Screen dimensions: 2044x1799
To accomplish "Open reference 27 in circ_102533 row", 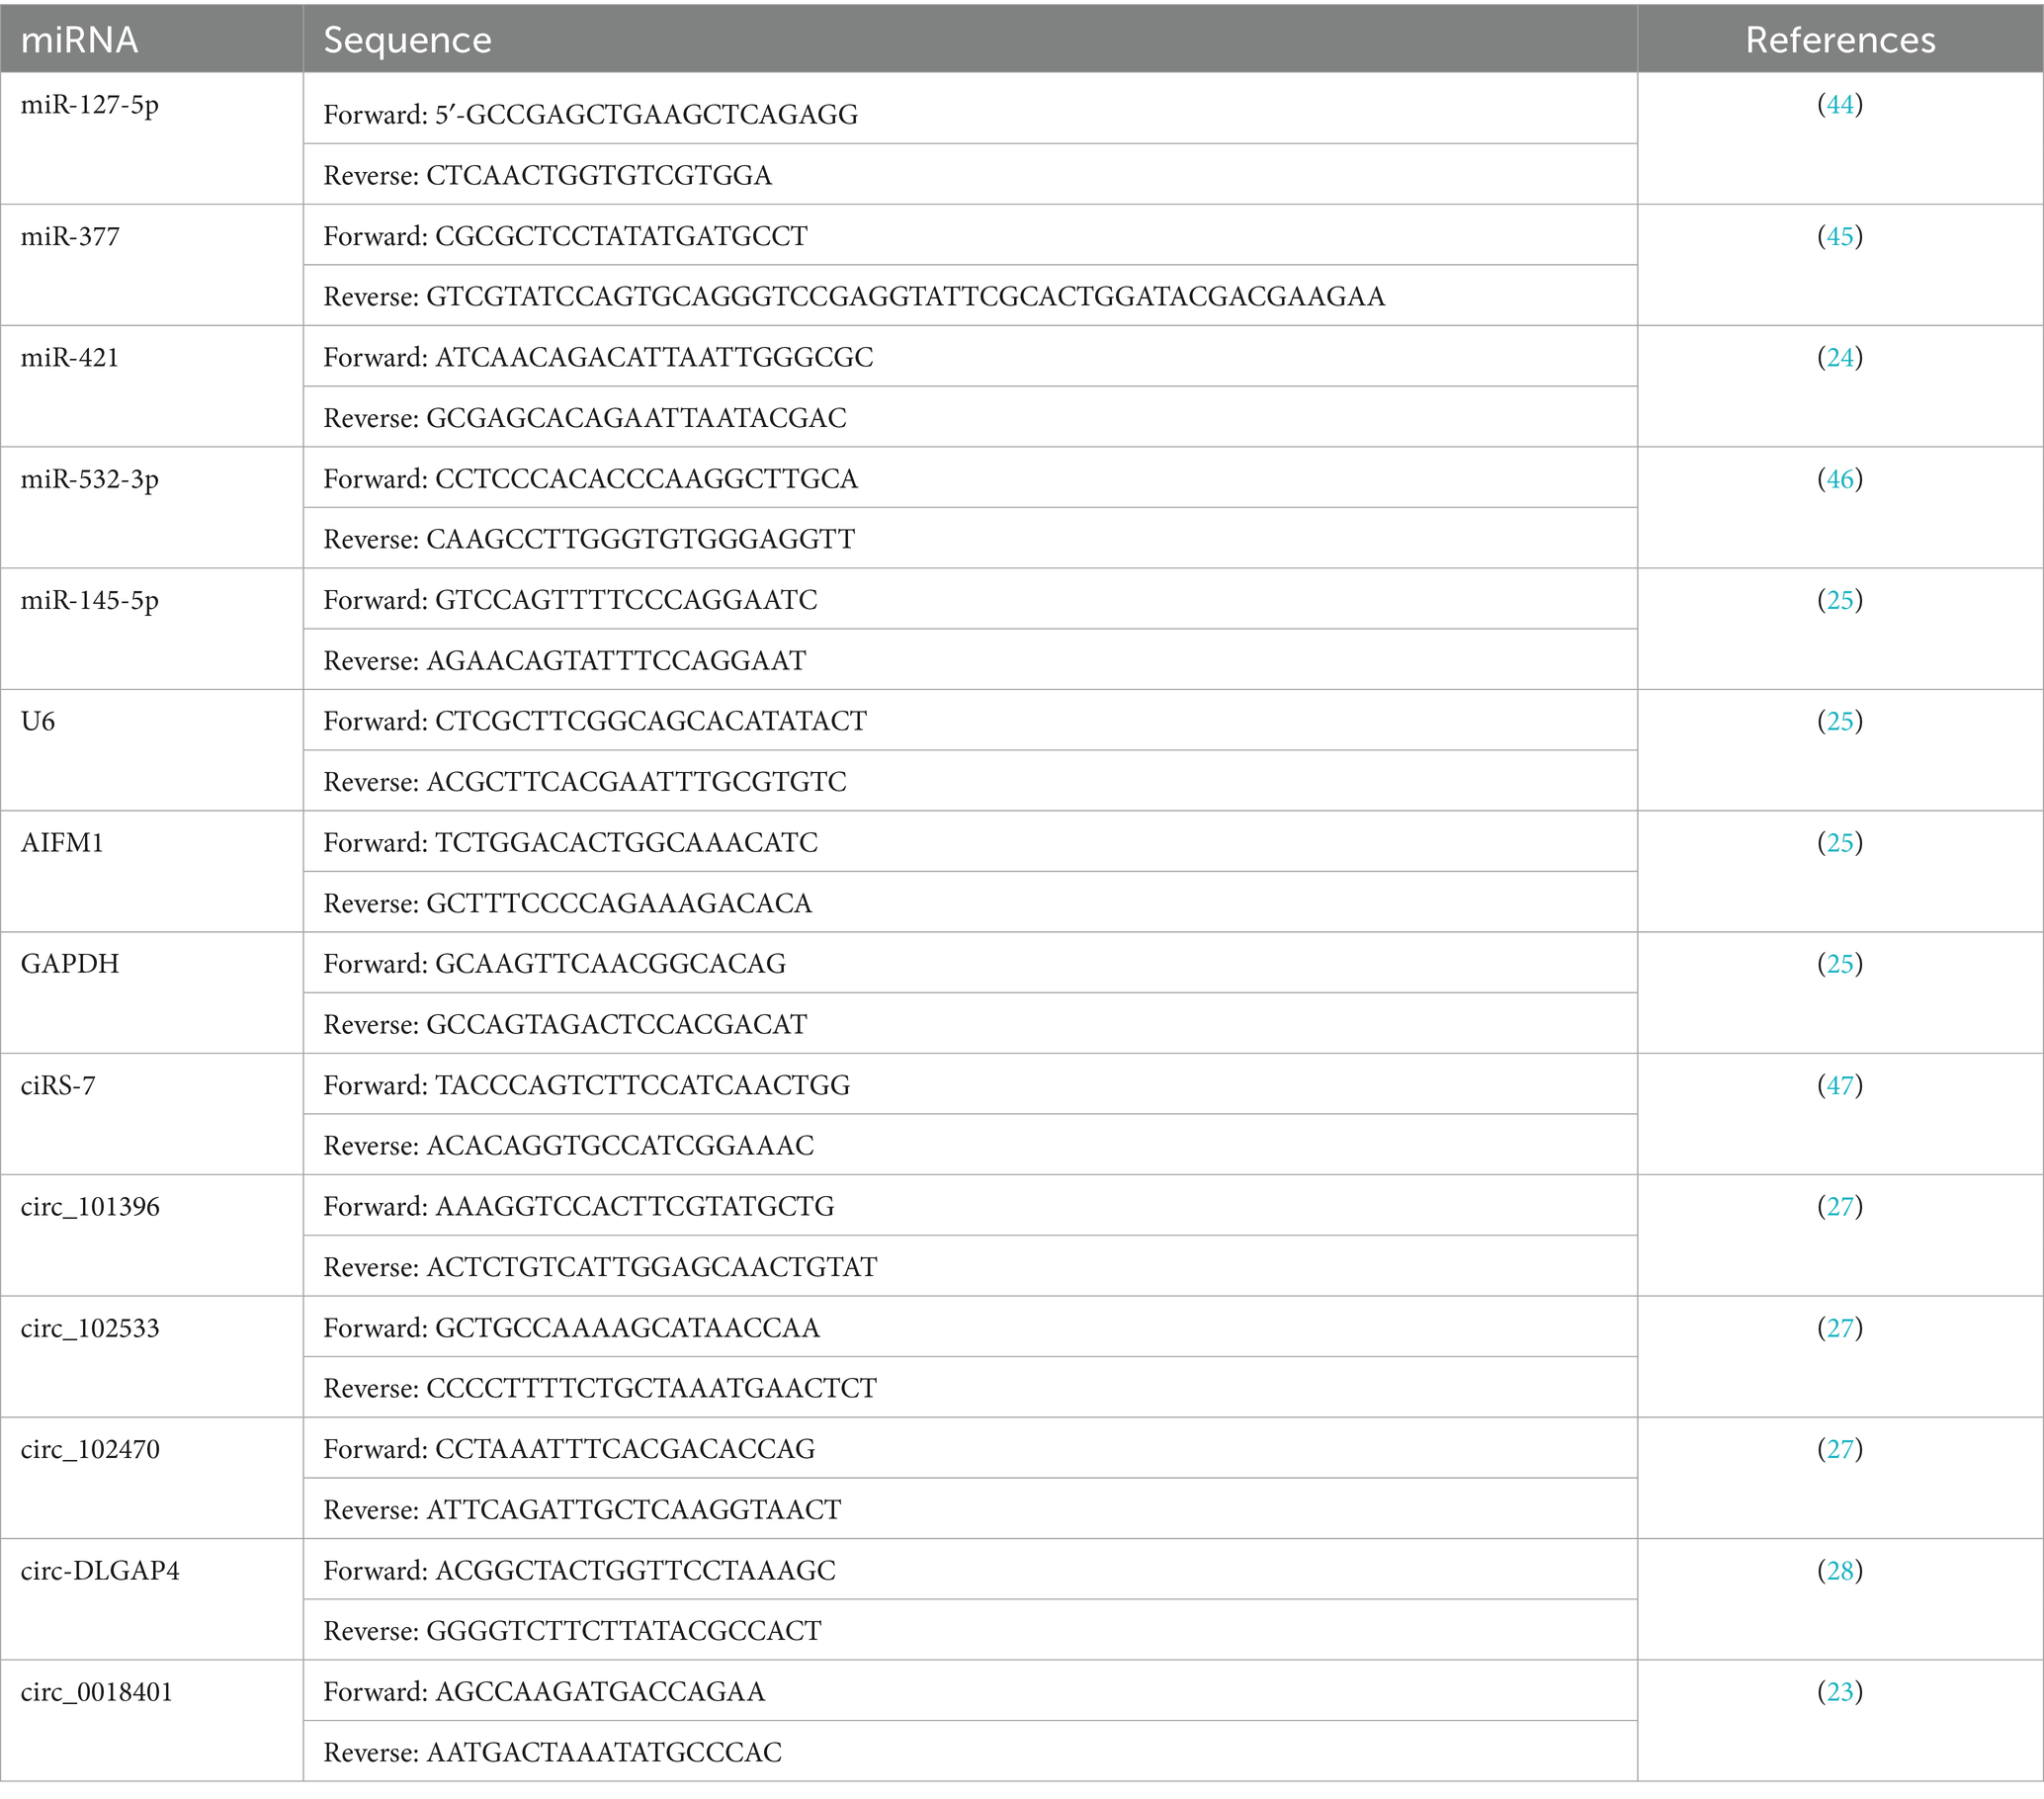I will 1840,1328.
